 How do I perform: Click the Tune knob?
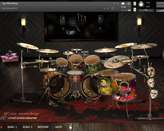click(141, 5)
